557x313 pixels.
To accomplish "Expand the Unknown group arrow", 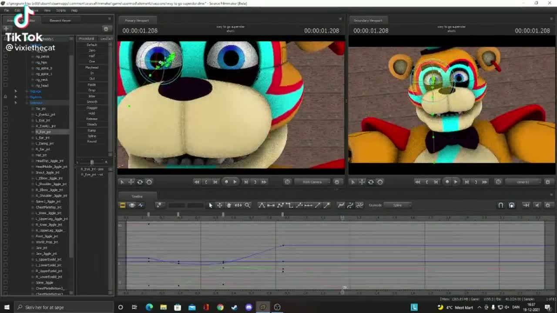I will tap(16, 103).
